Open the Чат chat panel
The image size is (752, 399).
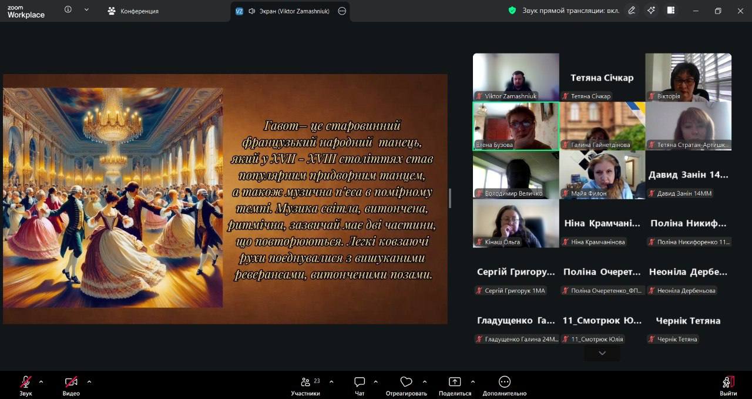pyautogui.click(x=360, y=383)
